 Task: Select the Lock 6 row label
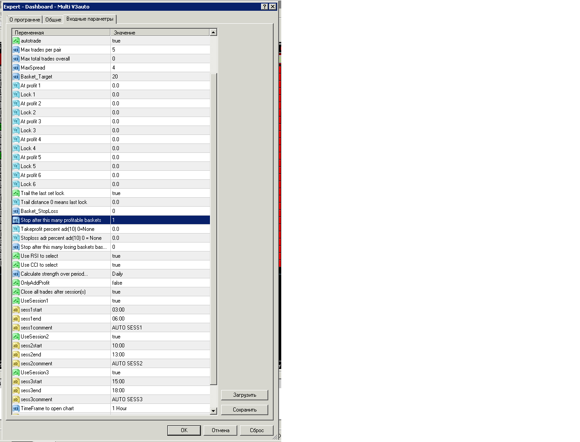pyautogui.click(x=28, y=184)
